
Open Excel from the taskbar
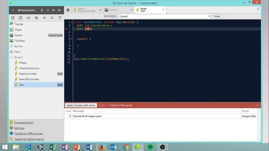click(53, 147)
